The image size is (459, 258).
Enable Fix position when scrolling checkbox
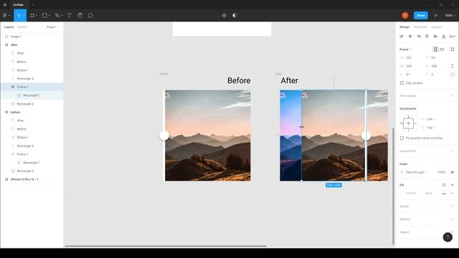tap(402, 138)
